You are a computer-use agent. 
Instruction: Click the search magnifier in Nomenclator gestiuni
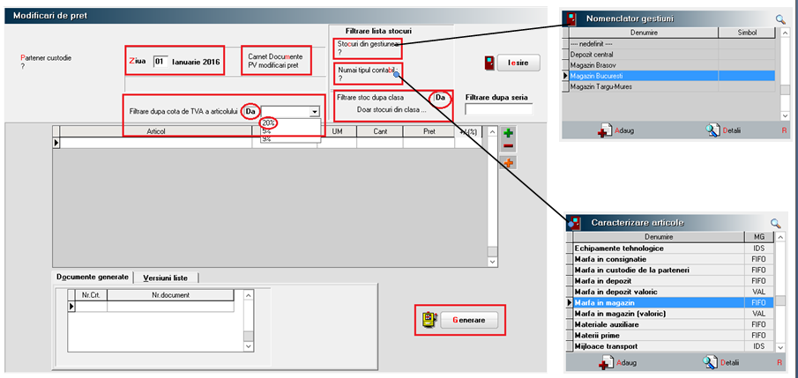[x=779, y=19]
